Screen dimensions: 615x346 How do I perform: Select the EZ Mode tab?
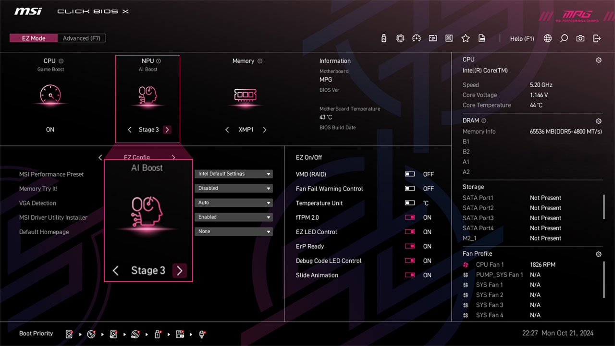34,38
